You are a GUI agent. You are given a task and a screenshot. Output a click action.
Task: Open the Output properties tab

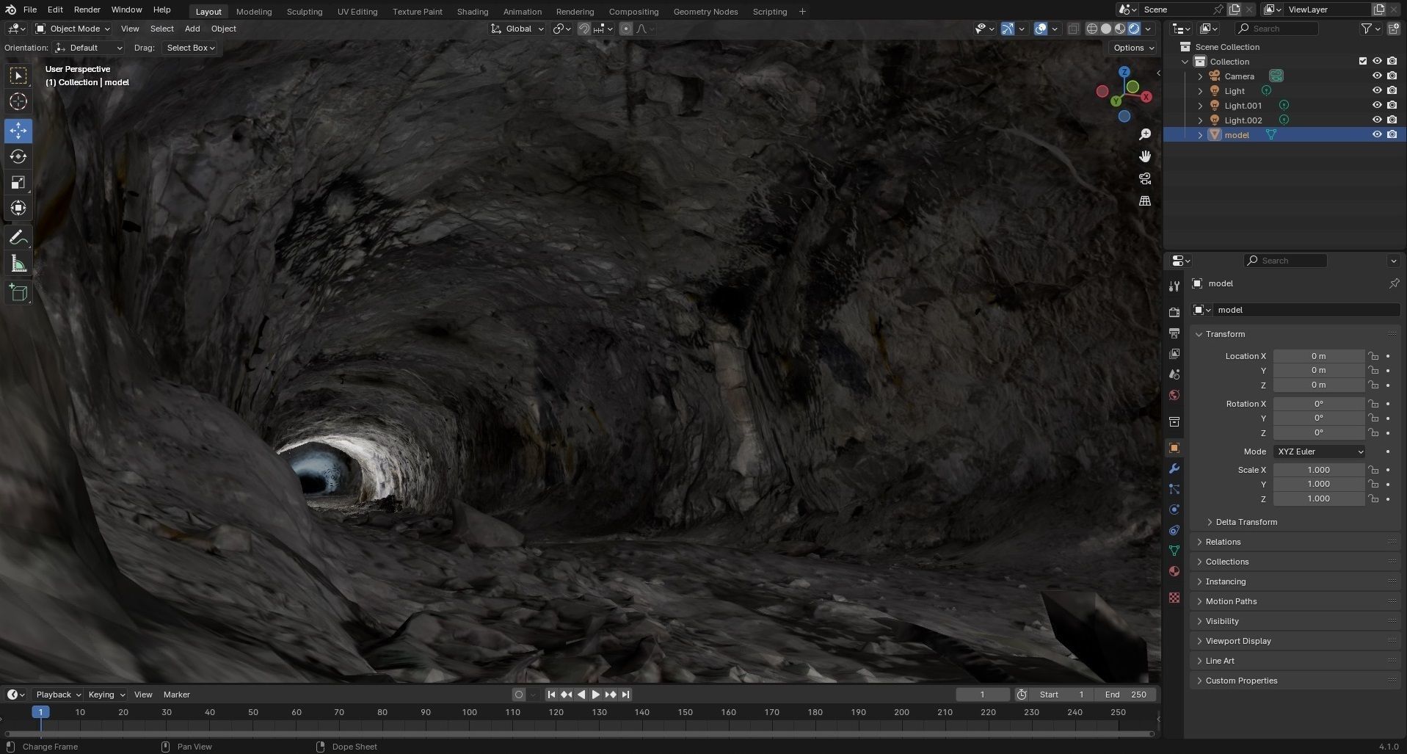pos(1174,333)
